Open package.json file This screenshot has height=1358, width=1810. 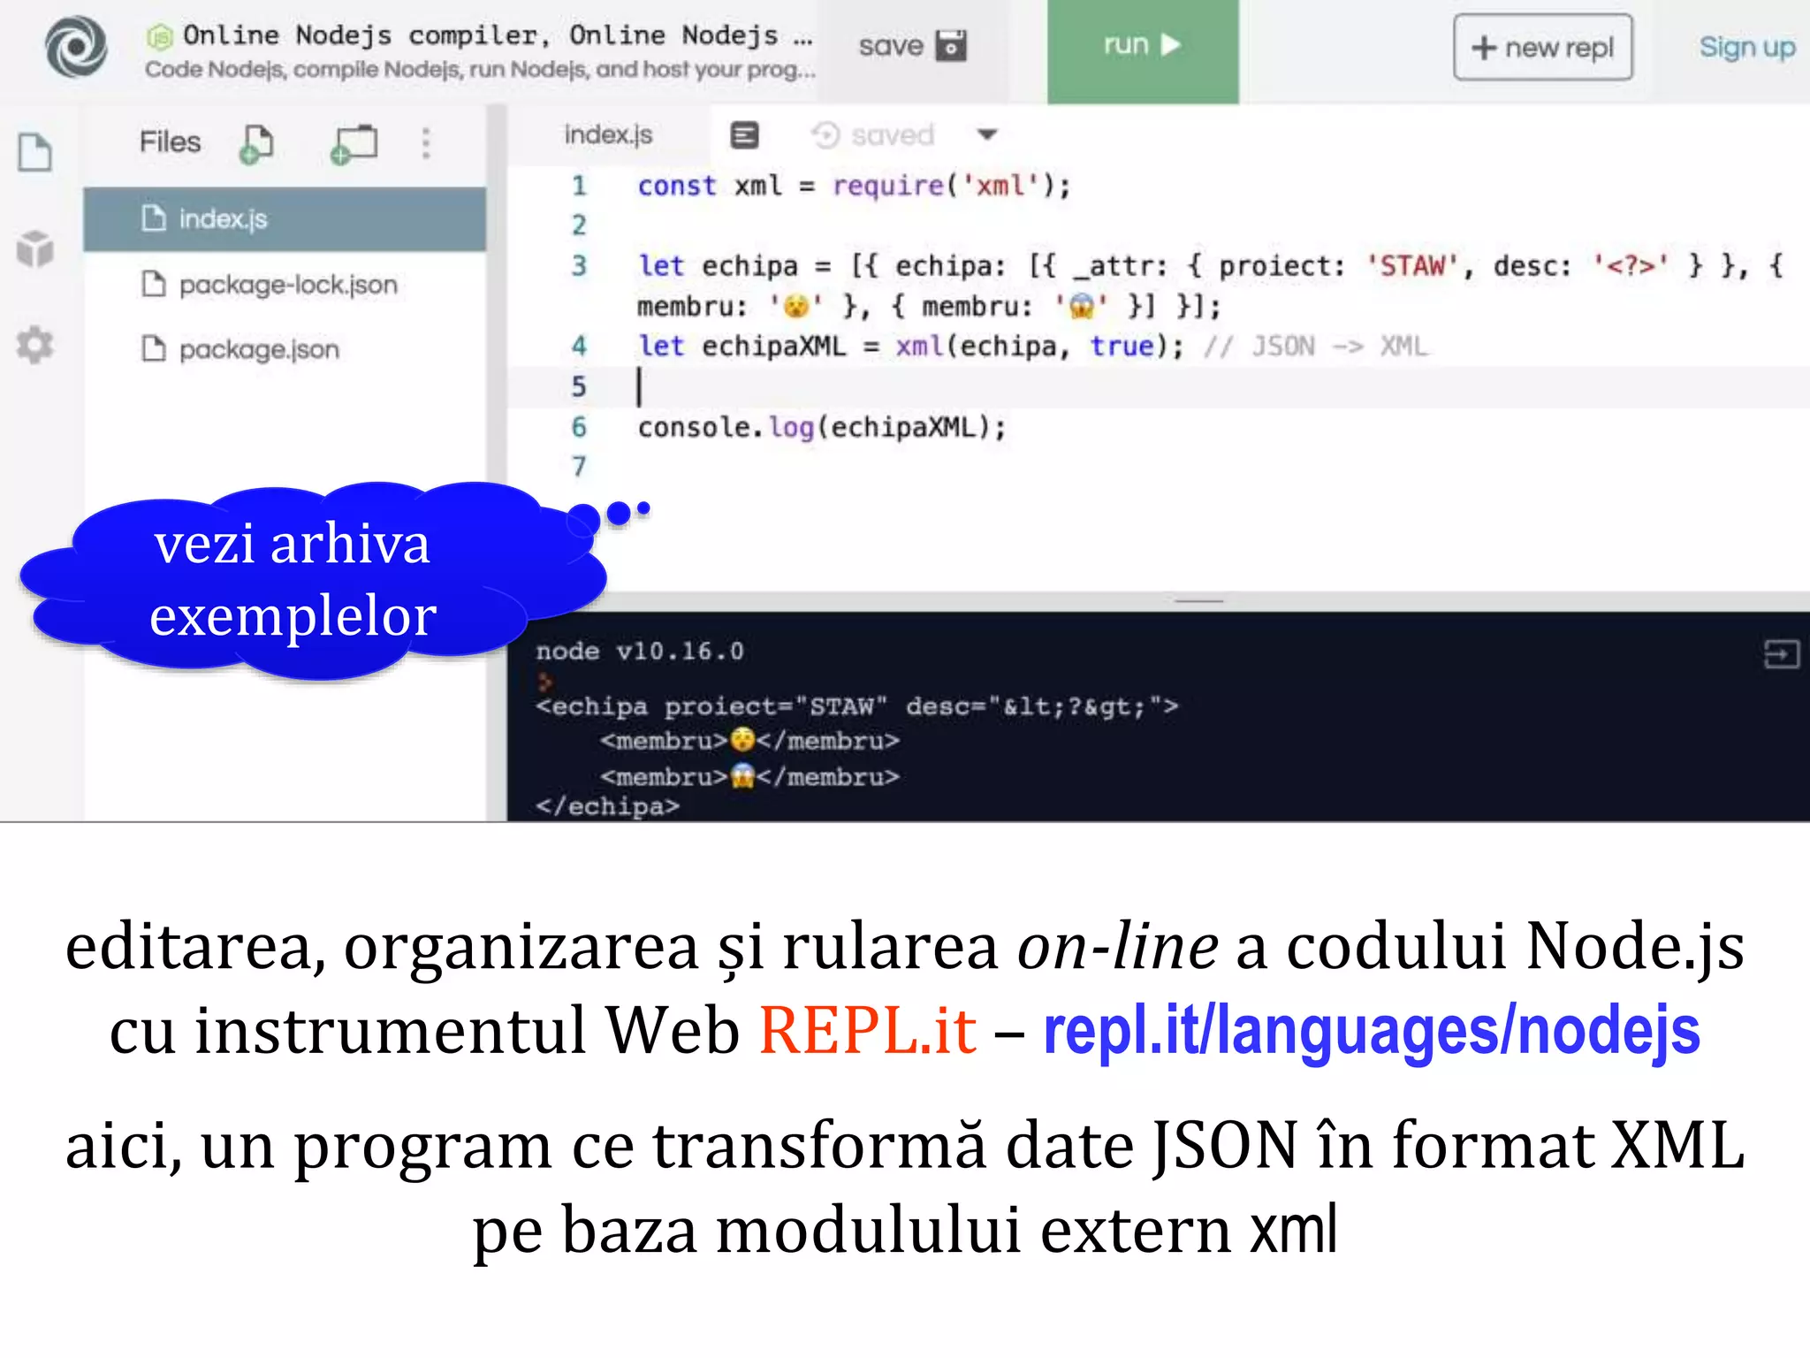(x=259, y=349)
